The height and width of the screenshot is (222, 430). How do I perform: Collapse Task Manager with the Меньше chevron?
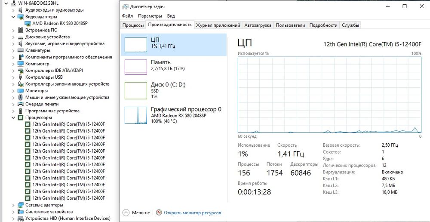(x=126, y=213)
